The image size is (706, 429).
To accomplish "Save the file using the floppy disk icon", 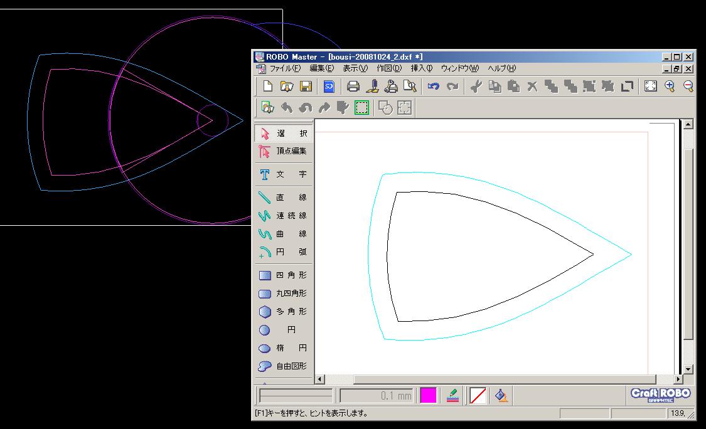I will click(306, 87).
